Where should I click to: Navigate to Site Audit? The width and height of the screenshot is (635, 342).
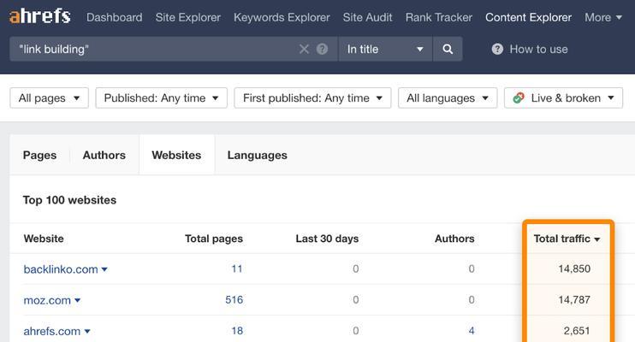[367, 17]
